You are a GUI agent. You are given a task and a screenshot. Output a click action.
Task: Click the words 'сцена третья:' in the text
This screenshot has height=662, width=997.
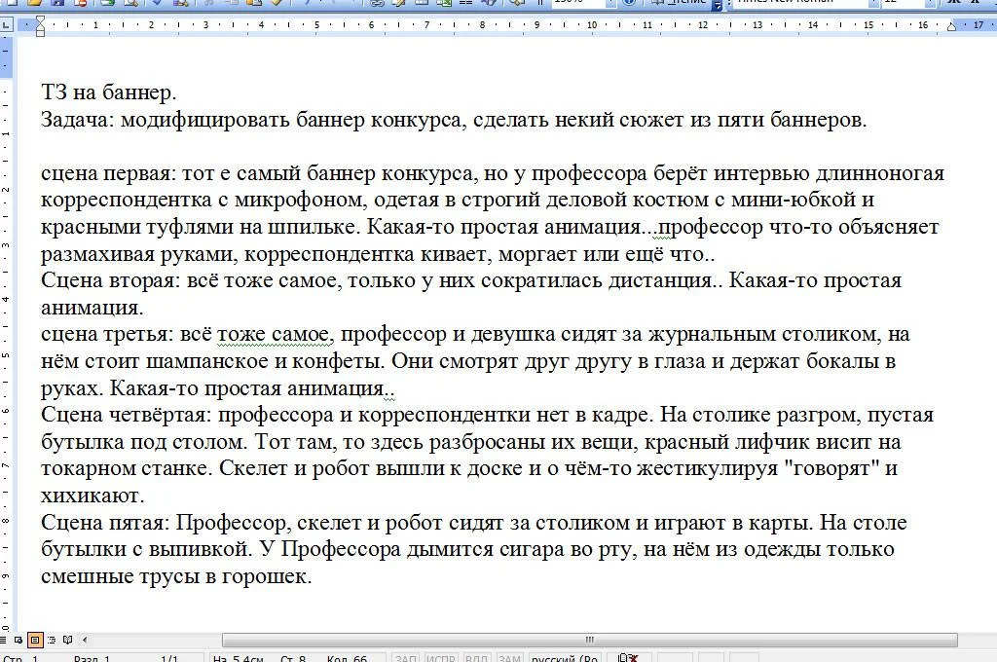tap(107, 335)
